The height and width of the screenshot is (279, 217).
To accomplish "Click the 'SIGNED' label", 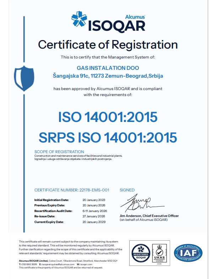I will point(127,190).
